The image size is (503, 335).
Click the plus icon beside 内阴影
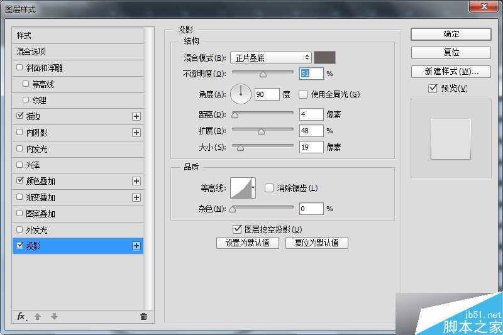pos(136,133)
